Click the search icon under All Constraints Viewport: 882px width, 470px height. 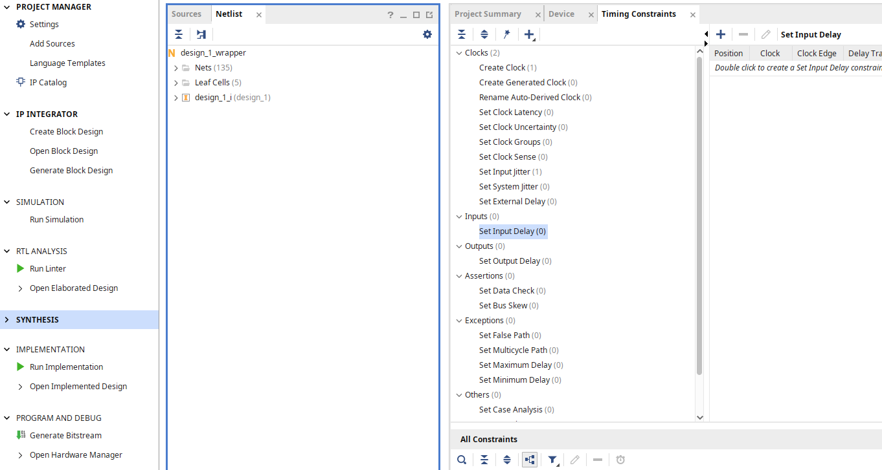pos(462,460)
